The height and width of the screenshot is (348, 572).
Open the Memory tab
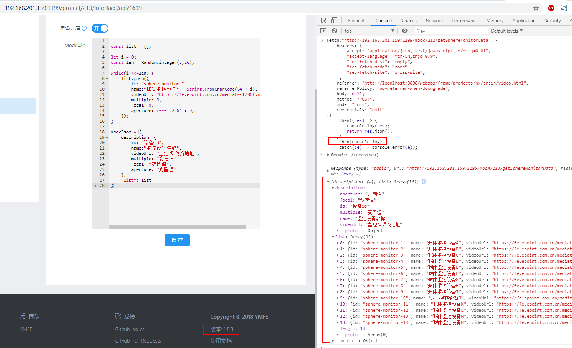click(495, 21)
